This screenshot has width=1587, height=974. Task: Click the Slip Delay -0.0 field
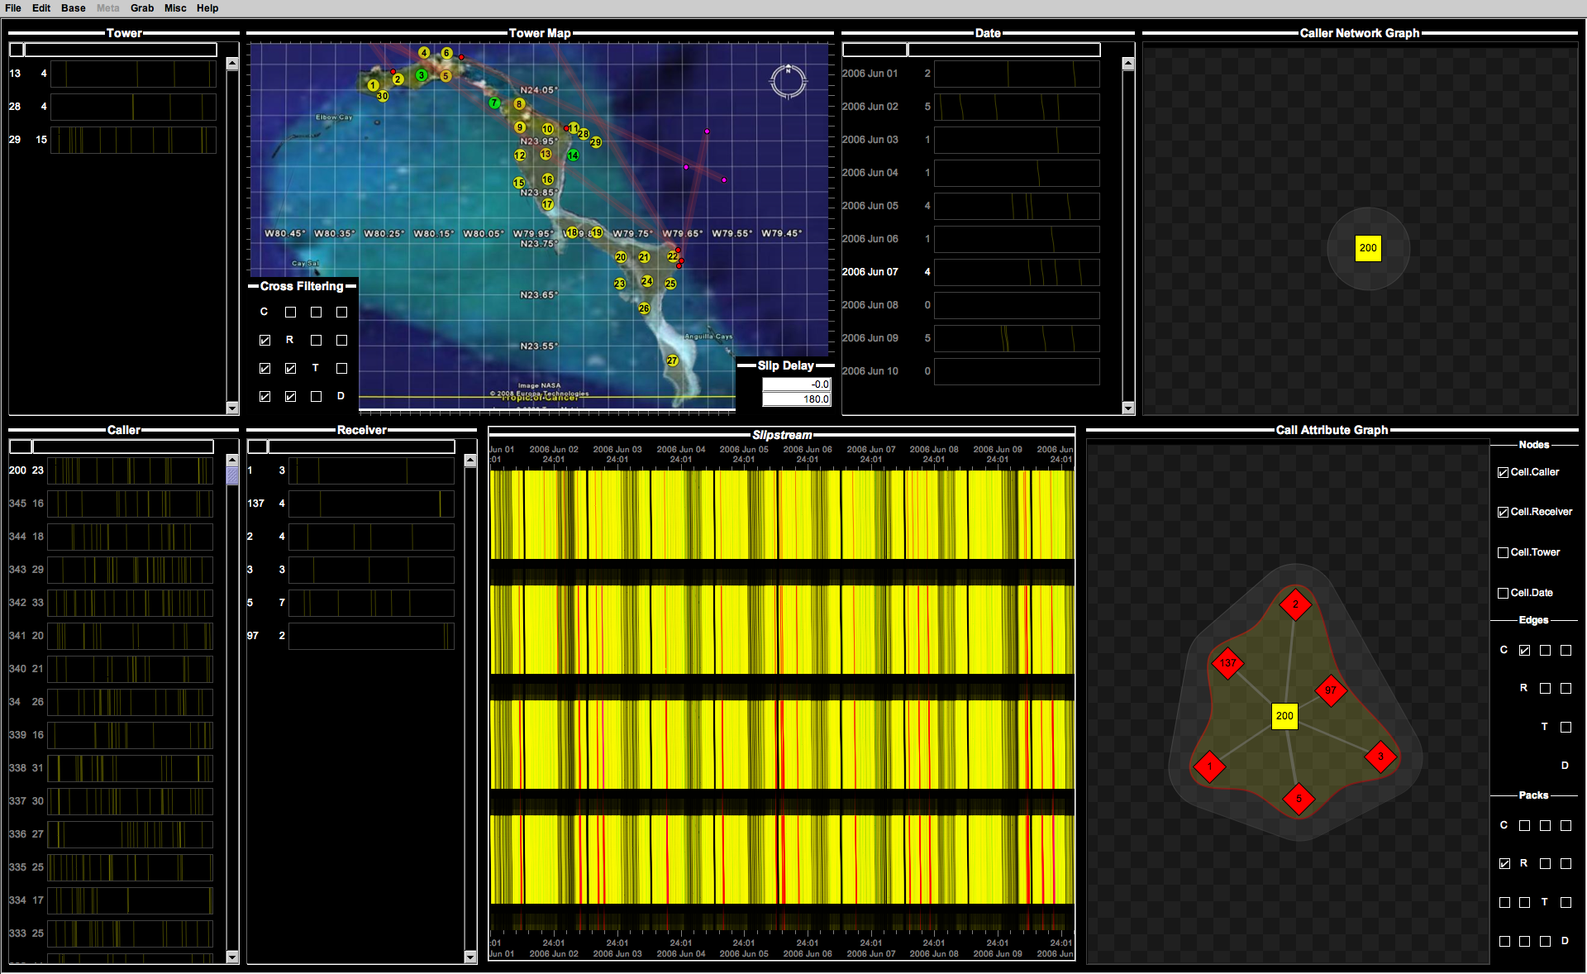[x=796, y=384]
